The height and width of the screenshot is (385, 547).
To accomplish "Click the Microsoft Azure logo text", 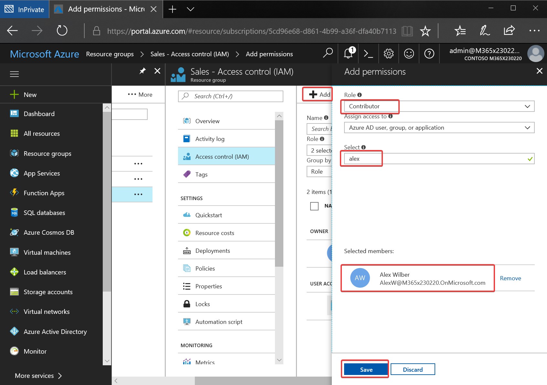I will point(45,54).
